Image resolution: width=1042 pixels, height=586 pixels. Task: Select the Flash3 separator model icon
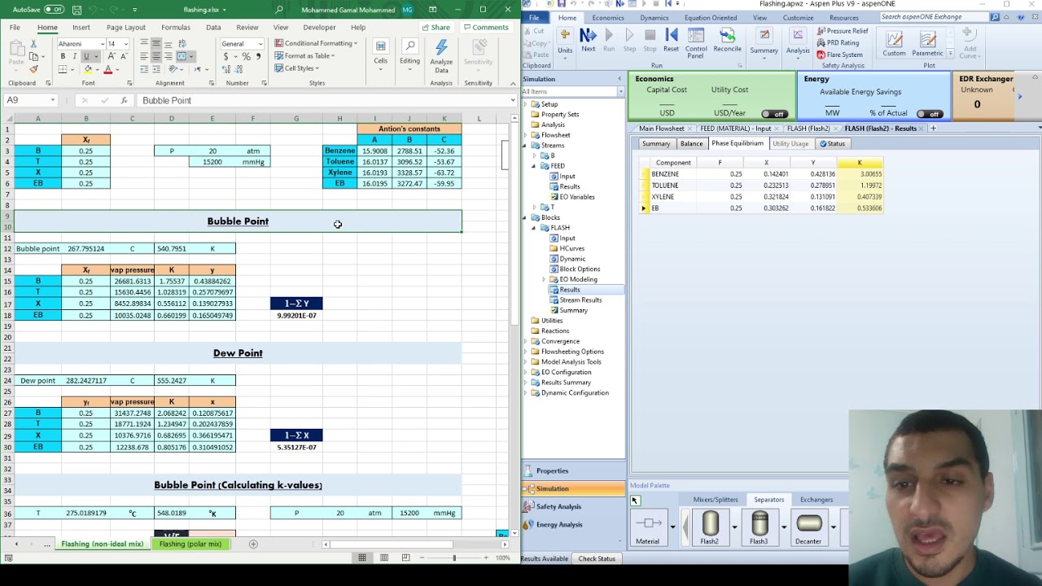pos(759,528)
